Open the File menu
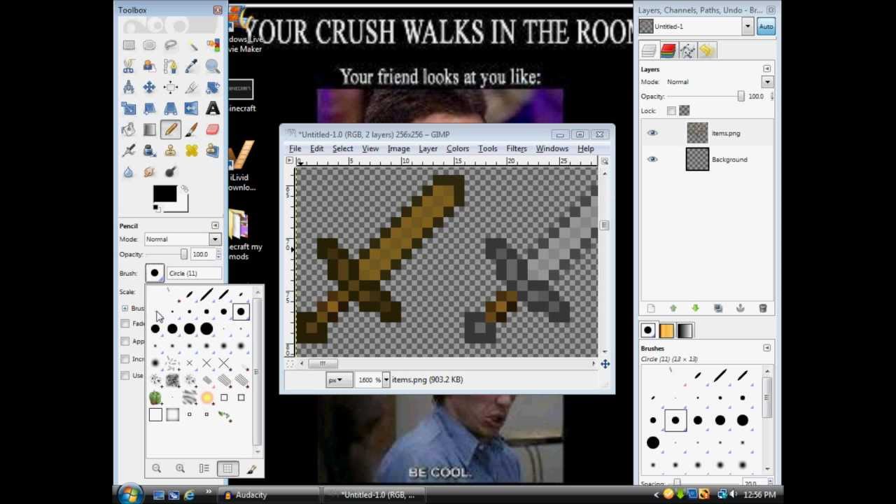Screen dimensions: 896x504 pos(295,148)
